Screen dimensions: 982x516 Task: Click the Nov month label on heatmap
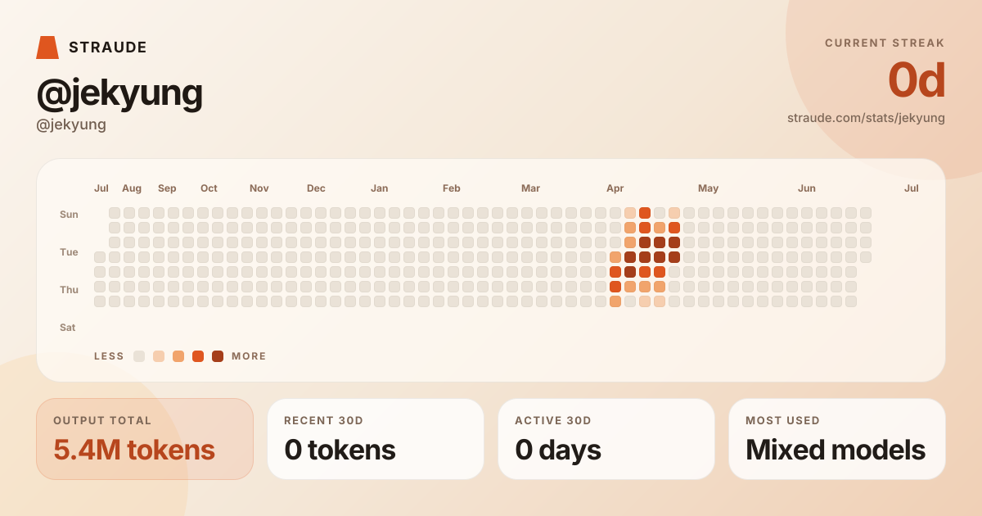tap(259, 188)
